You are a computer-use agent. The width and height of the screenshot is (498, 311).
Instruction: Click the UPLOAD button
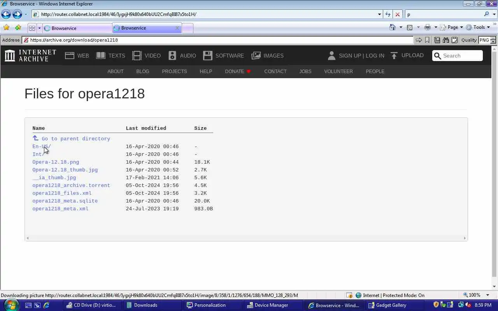pyautogui.click(x=407, y=56)
